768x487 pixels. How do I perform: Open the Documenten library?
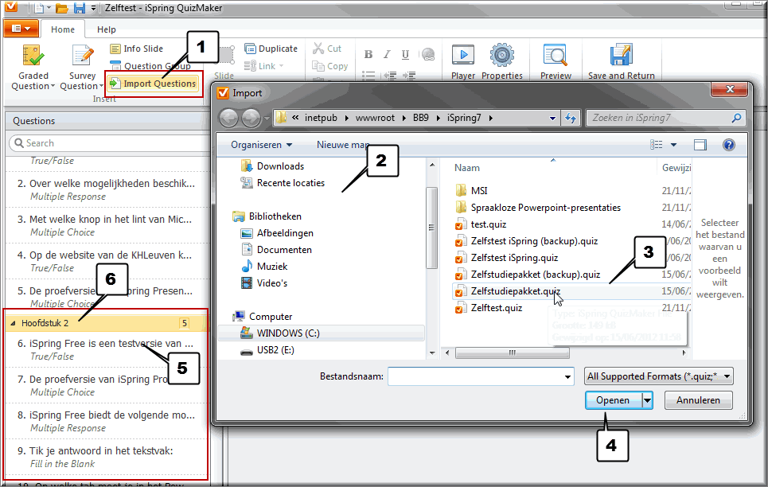click(x=276, y=250)
